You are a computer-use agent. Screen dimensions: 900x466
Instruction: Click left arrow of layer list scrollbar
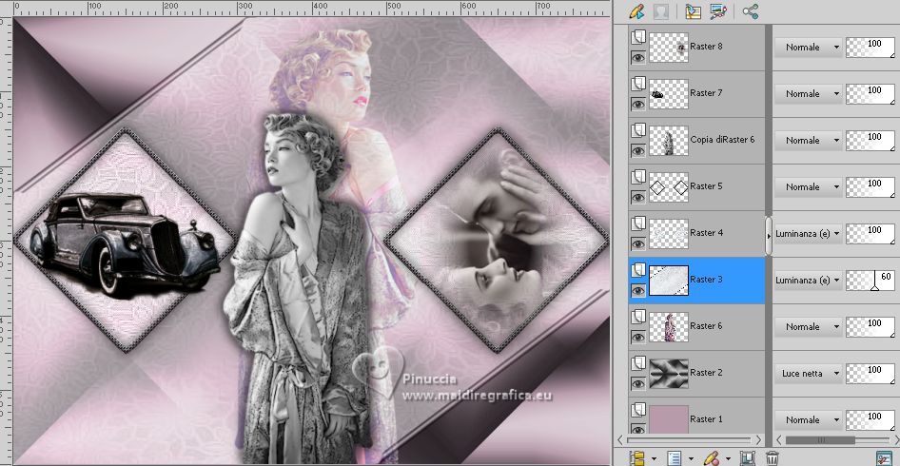click(x=620, y=440)
